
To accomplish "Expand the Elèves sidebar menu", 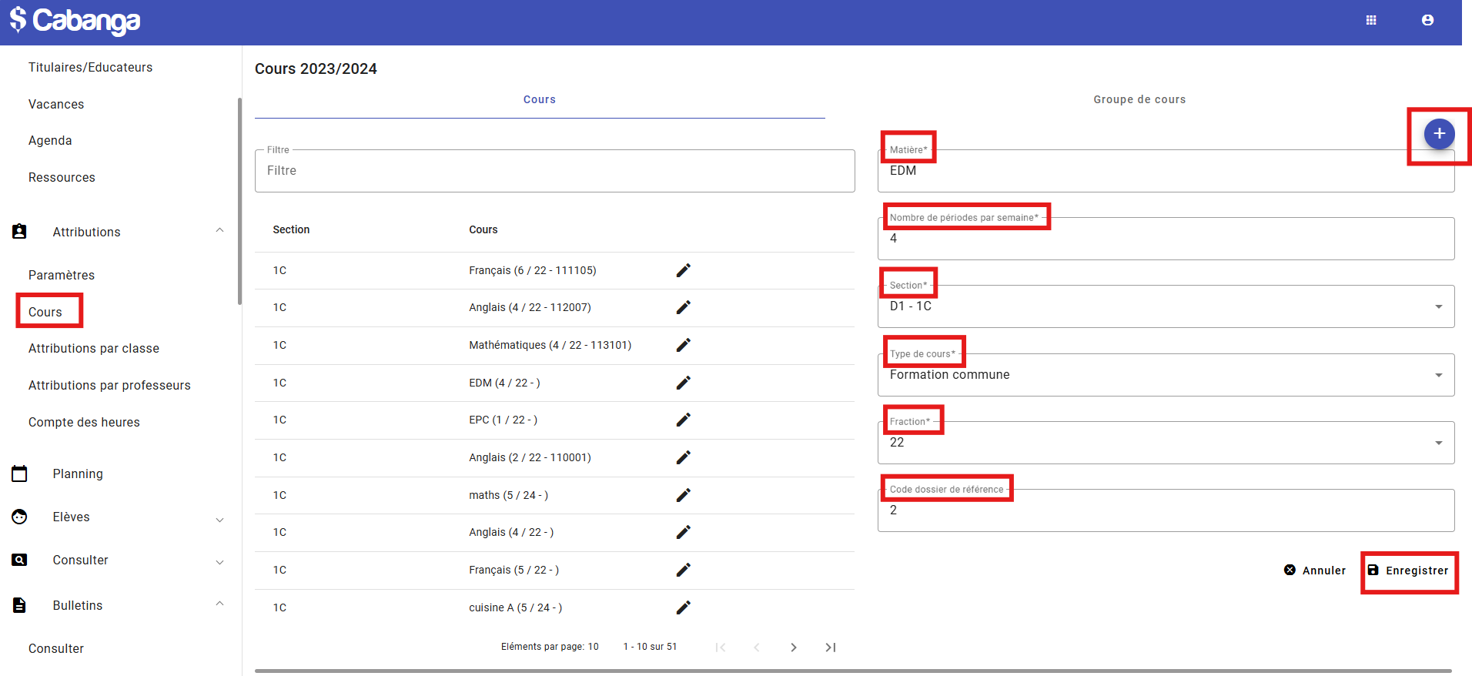I will tap(219, 519).
